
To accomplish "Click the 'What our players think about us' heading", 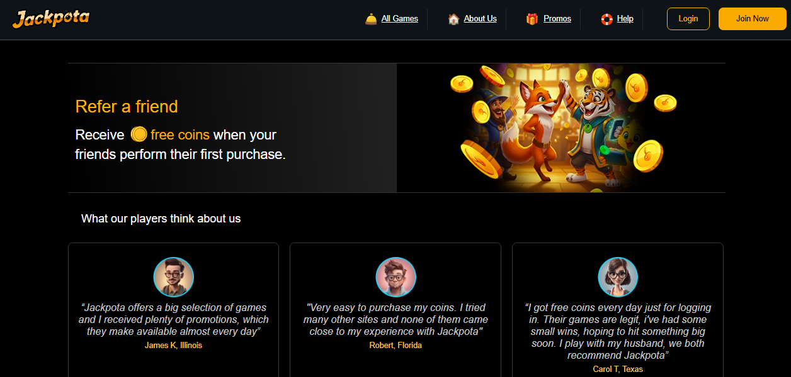I will [x=161, y=219].
